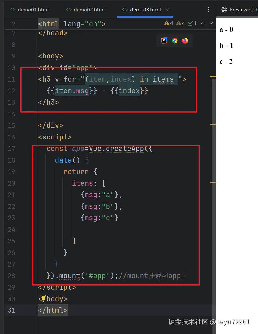Viewport: 258px width, 334px height.
Task: Click Vue.createApp call
Action: point(117,149)
